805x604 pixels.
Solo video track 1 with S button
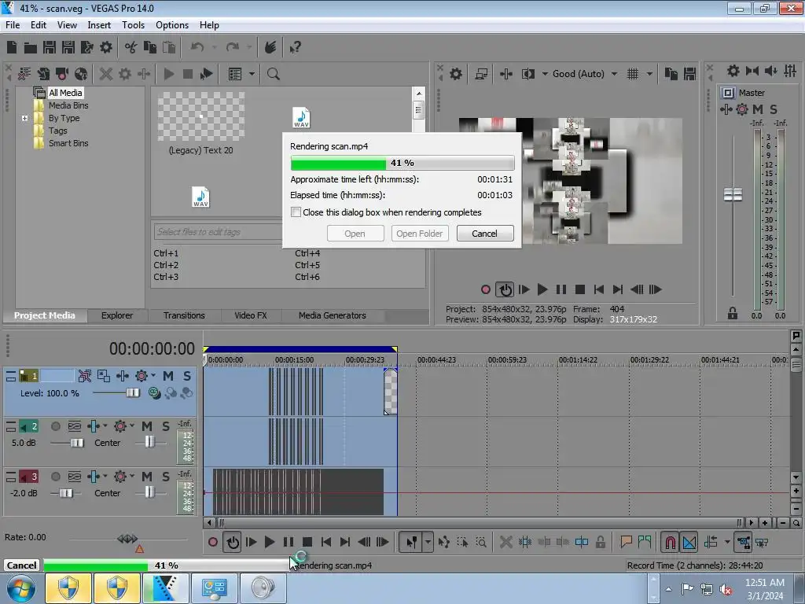[187, 375]
